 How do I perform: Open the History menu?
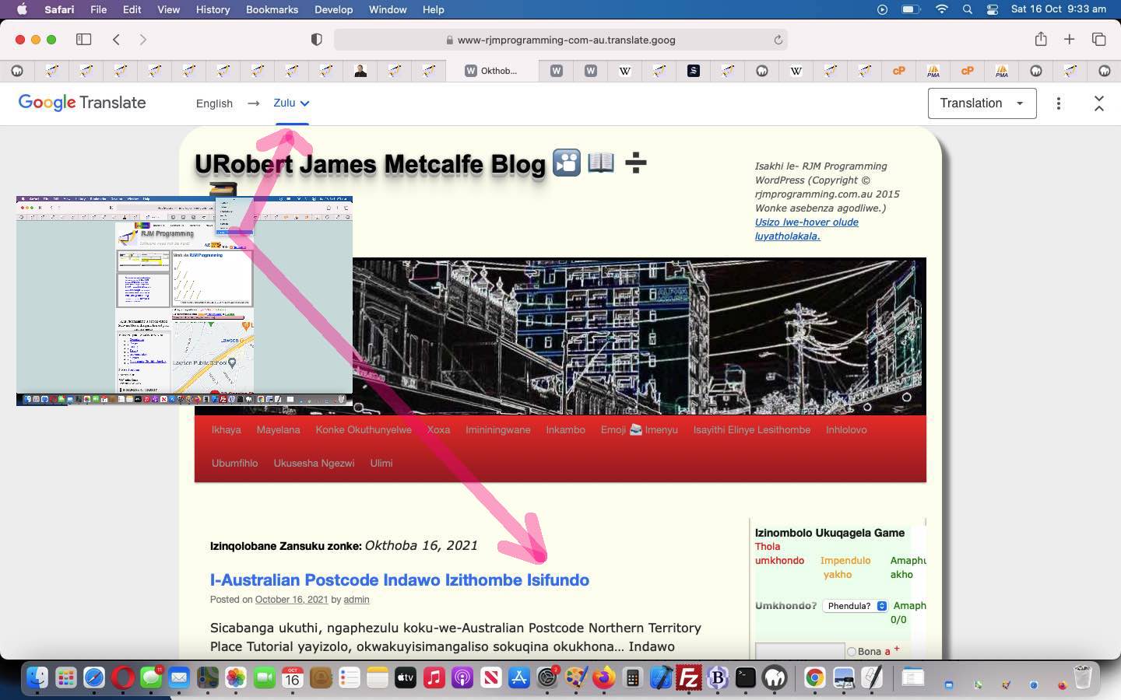point(213,9)
